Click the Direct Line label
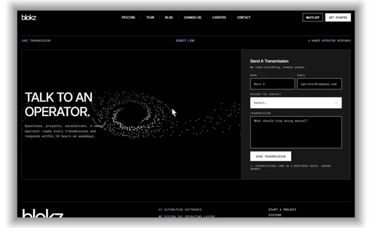The width and height of the screenshot is (372, 228). (x=185, y=41)
